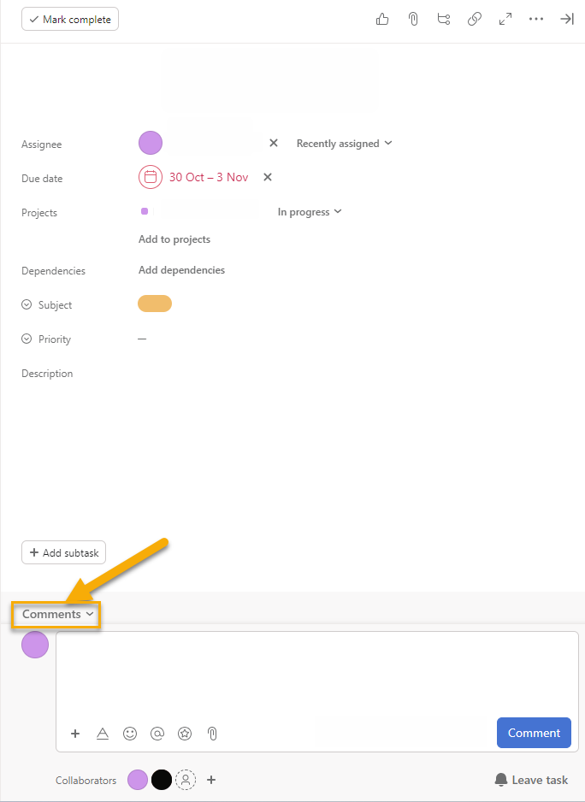This screenshot has height=802, width=585.
Task: Expand the Priority field chevron
Action: 27,339
